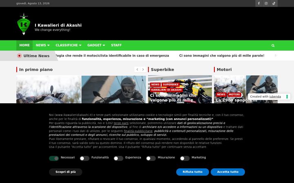Open ticker headline about immagini mille parole

coord(222,56)
